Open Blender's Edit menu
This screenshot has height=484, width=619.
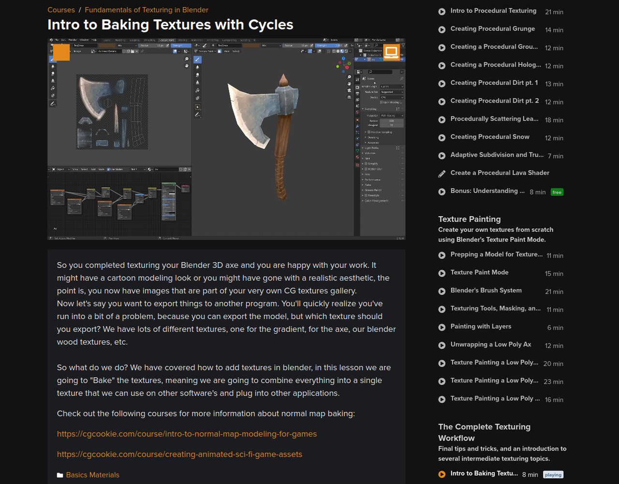click(x=63, y=40)
